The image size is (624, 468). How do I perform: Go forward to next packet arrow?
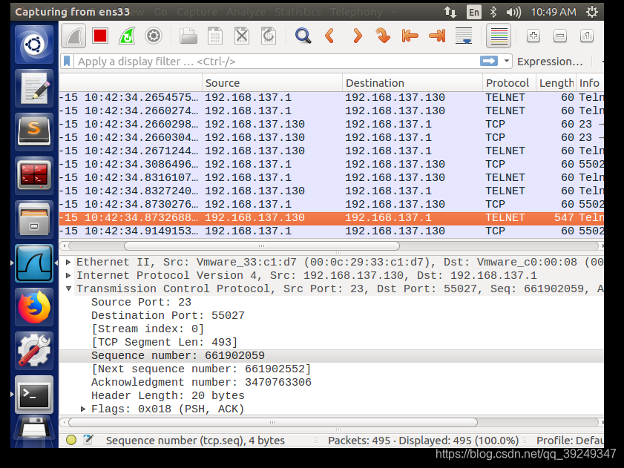point(358,36)
